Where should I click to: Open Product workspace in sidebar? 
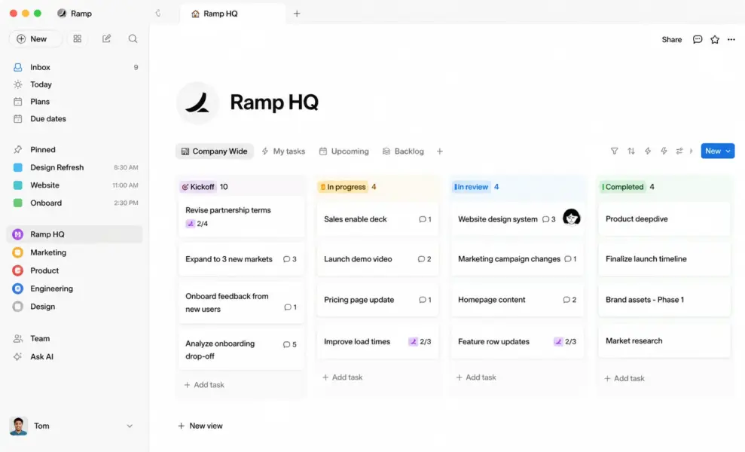tap(75, 270)
